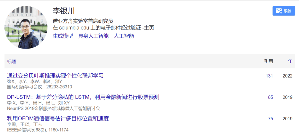View the 131 citations of first paper
Viewport: 299px width, 133px height.
tap(269, 76)
